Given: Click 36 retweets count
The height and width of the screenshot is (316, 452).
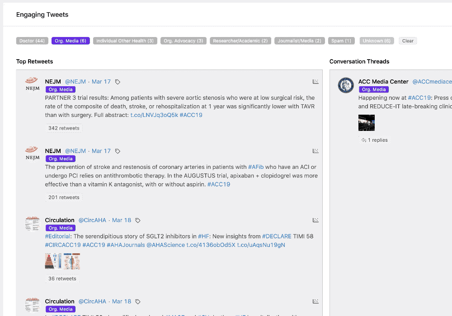Looking at the screenshot, I should pyautogui.click(x=62, y=279).
